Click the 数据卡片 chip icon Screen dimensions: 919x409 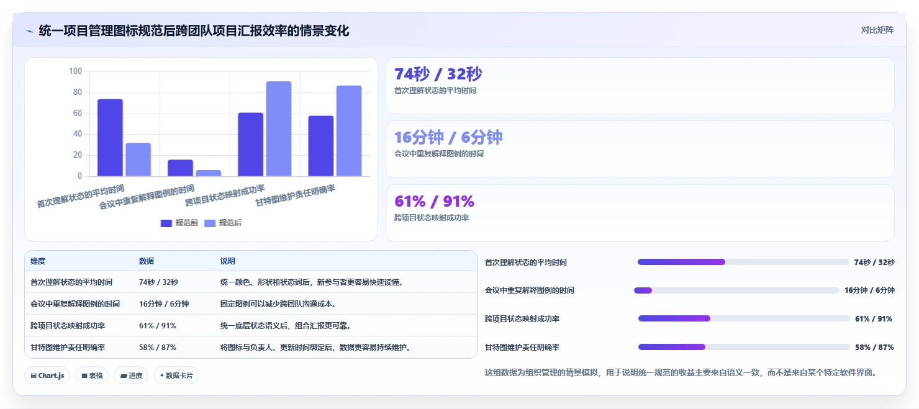tap(162, 375)
